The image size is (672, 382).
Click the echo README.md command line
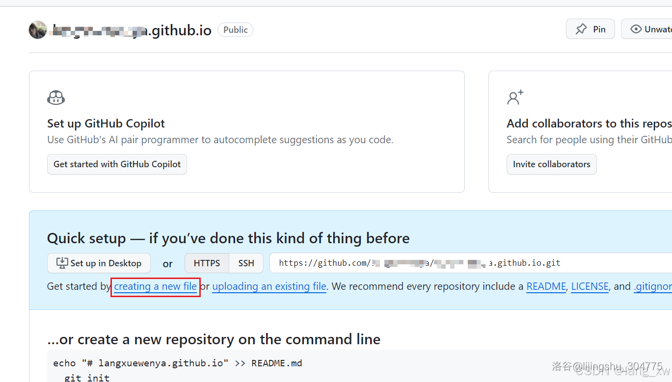[178, 363]
